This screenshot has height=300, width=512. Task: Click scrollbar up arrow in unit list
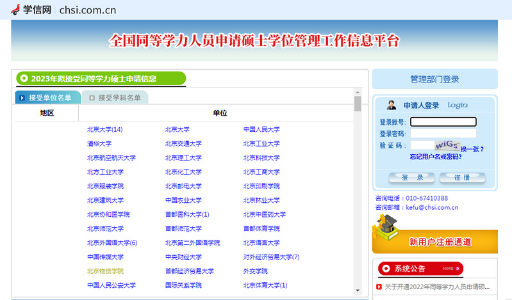(x=358, y=92)
